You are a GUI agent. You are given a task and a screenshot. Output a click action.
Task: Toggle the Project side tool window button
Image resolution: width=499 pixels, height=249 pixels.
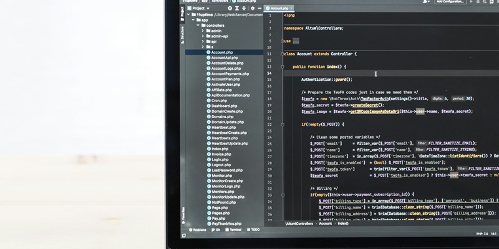(183, 14)
